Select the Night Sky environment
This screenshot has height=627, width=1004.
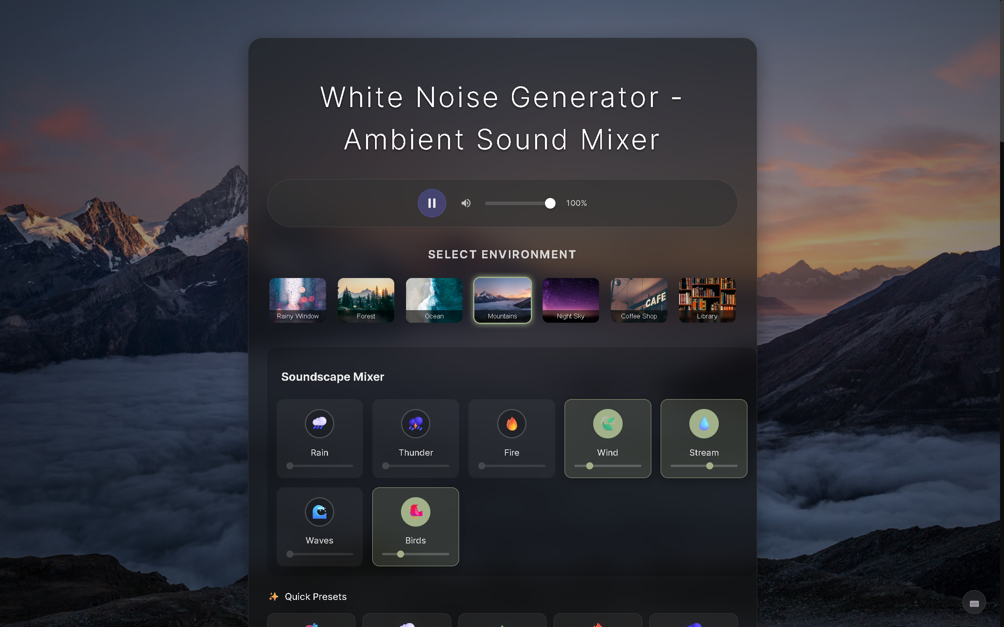pyautogui.click(x=570, y=300)
